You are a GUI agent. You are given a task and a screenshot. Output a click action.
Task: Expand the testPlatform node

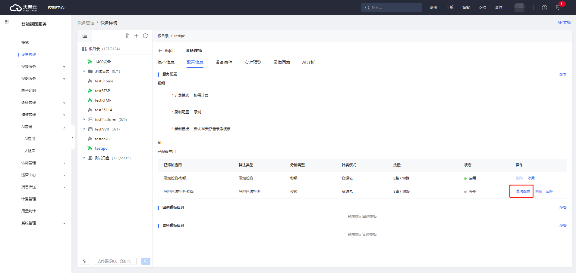pos(84,119)
